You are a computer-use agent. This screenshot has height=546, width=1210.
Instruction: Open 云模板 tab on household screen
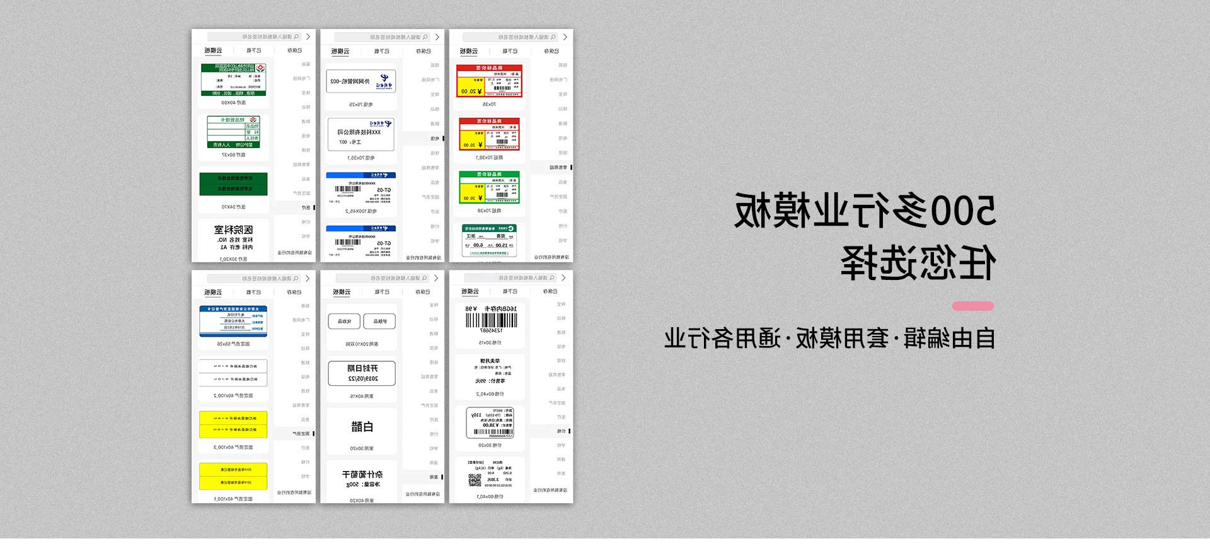(342, 292)
